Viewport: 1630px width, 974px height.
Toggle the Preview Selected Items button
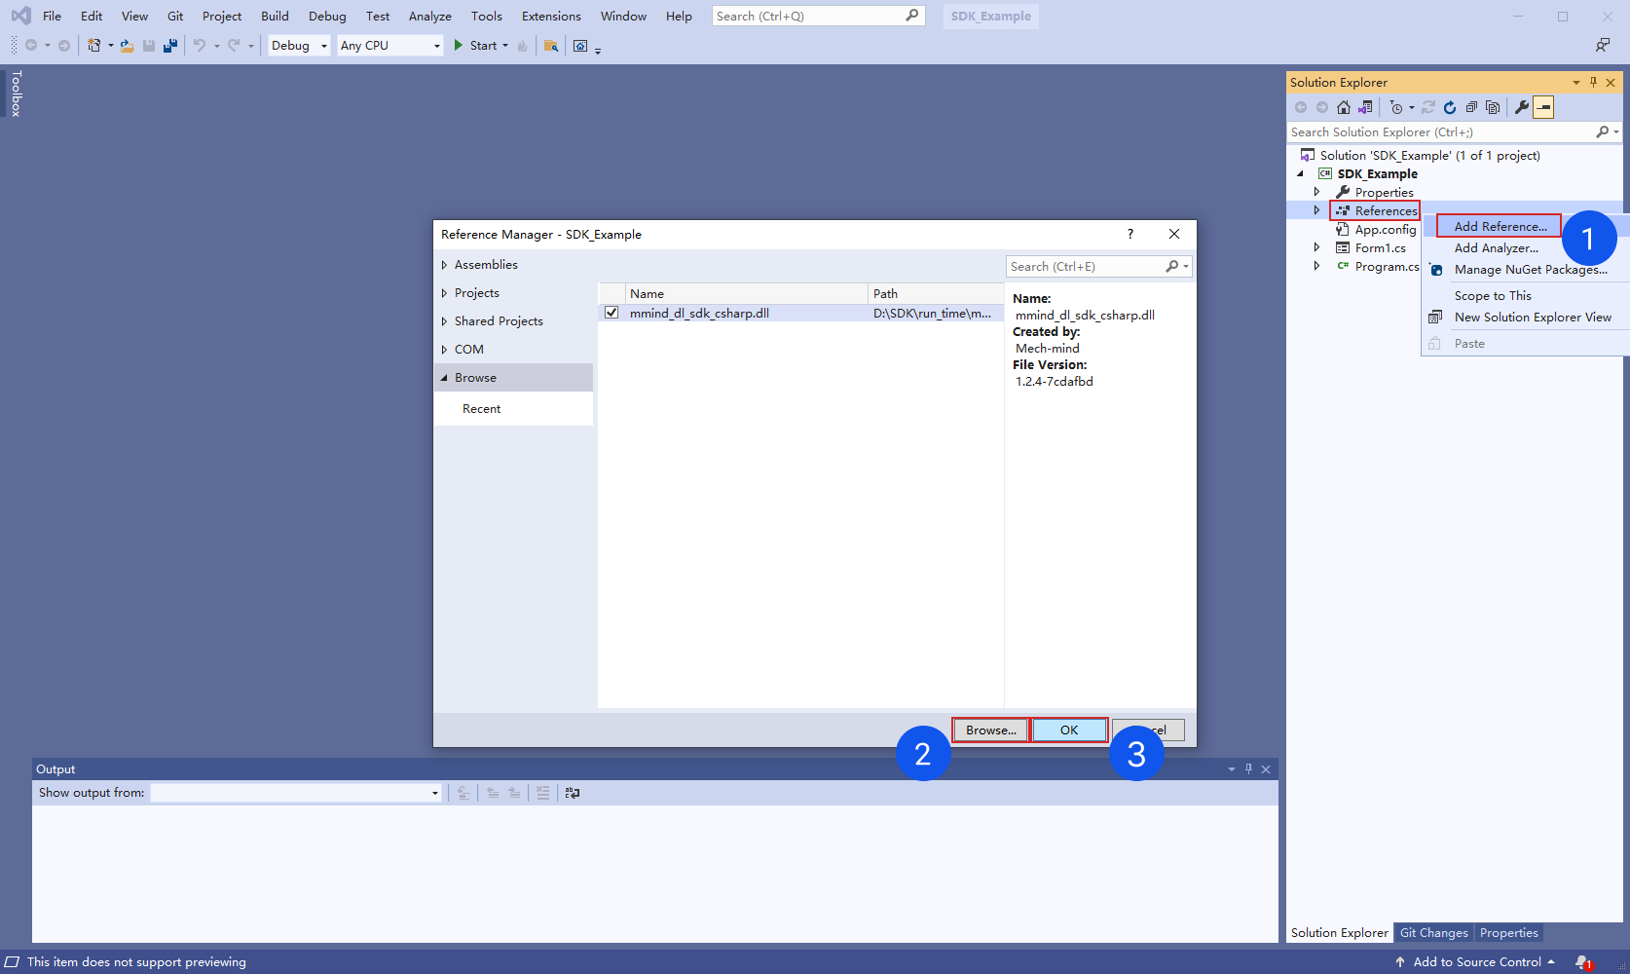pyautogui.click(x=1543, y=107)
